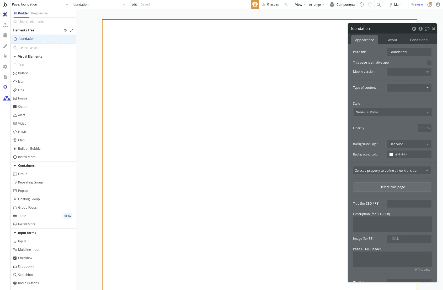Collapse the Visual Elements section
The image size is (443, 290).
click(15, 56)
